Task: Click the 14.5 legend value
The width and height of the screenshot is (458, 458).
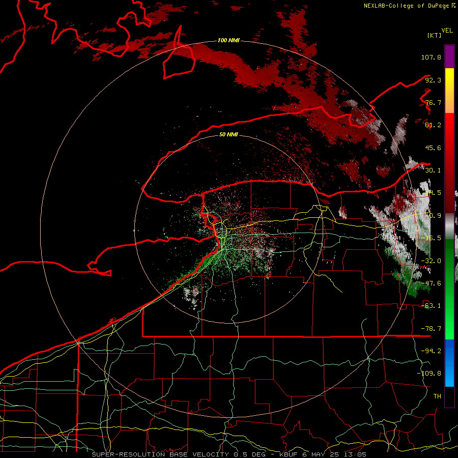Action: tap(433, 193)
